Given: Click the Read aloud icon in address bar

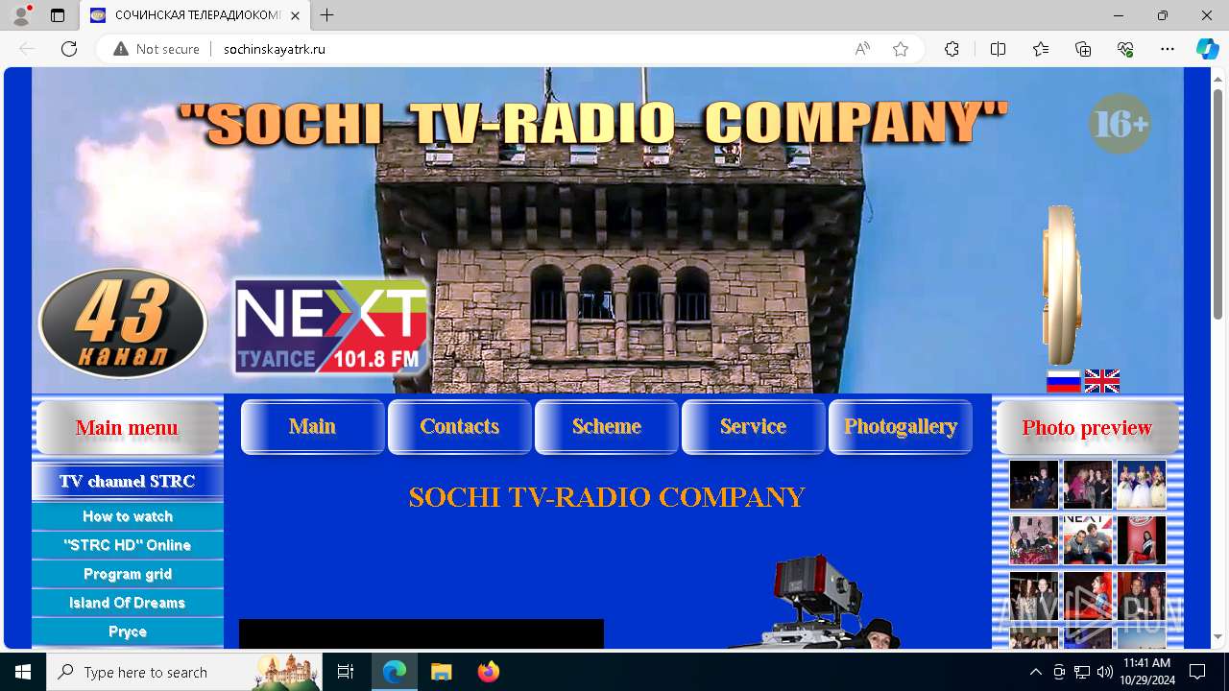Looking at the screenshot, I should coord(862,49).
